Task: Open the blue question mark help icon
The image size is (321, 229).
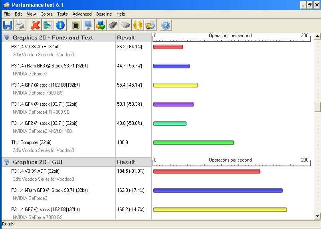Action: click(x=166, y=26)
